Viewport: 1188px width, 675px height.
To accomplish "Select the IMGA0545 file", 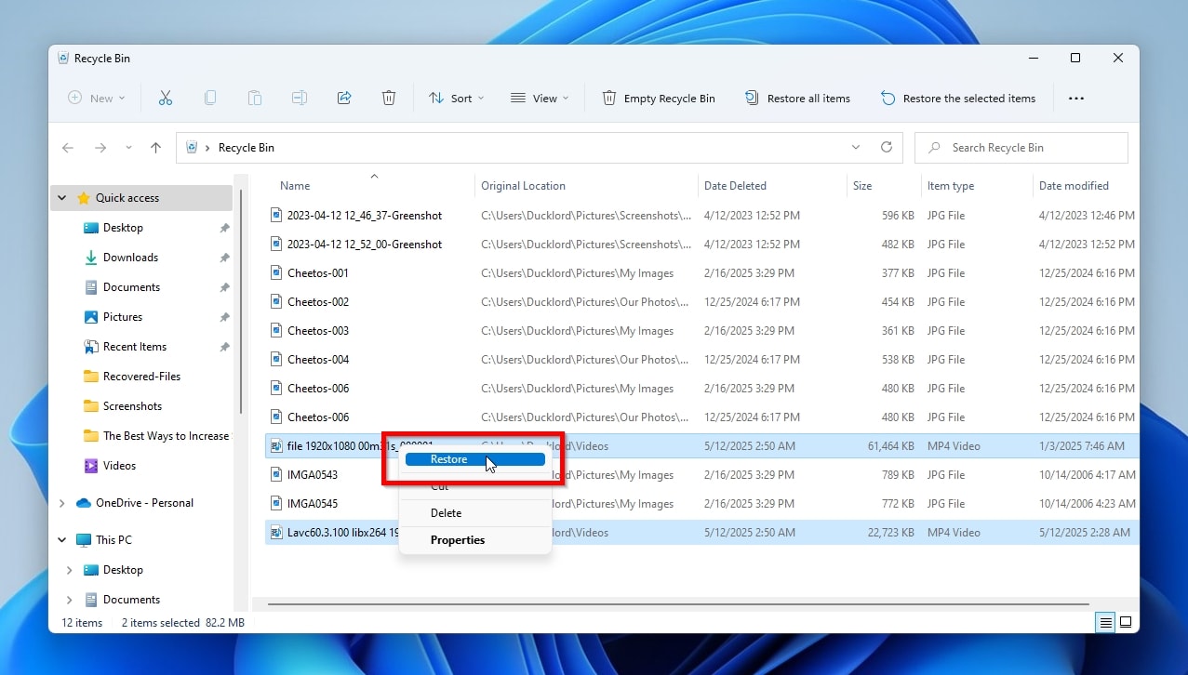I will (x=313, y=503).
